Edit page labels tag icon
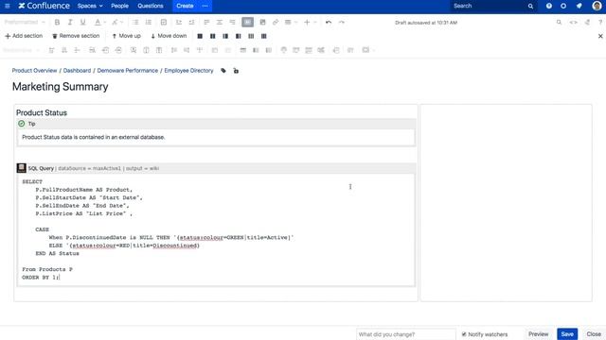 223,71
